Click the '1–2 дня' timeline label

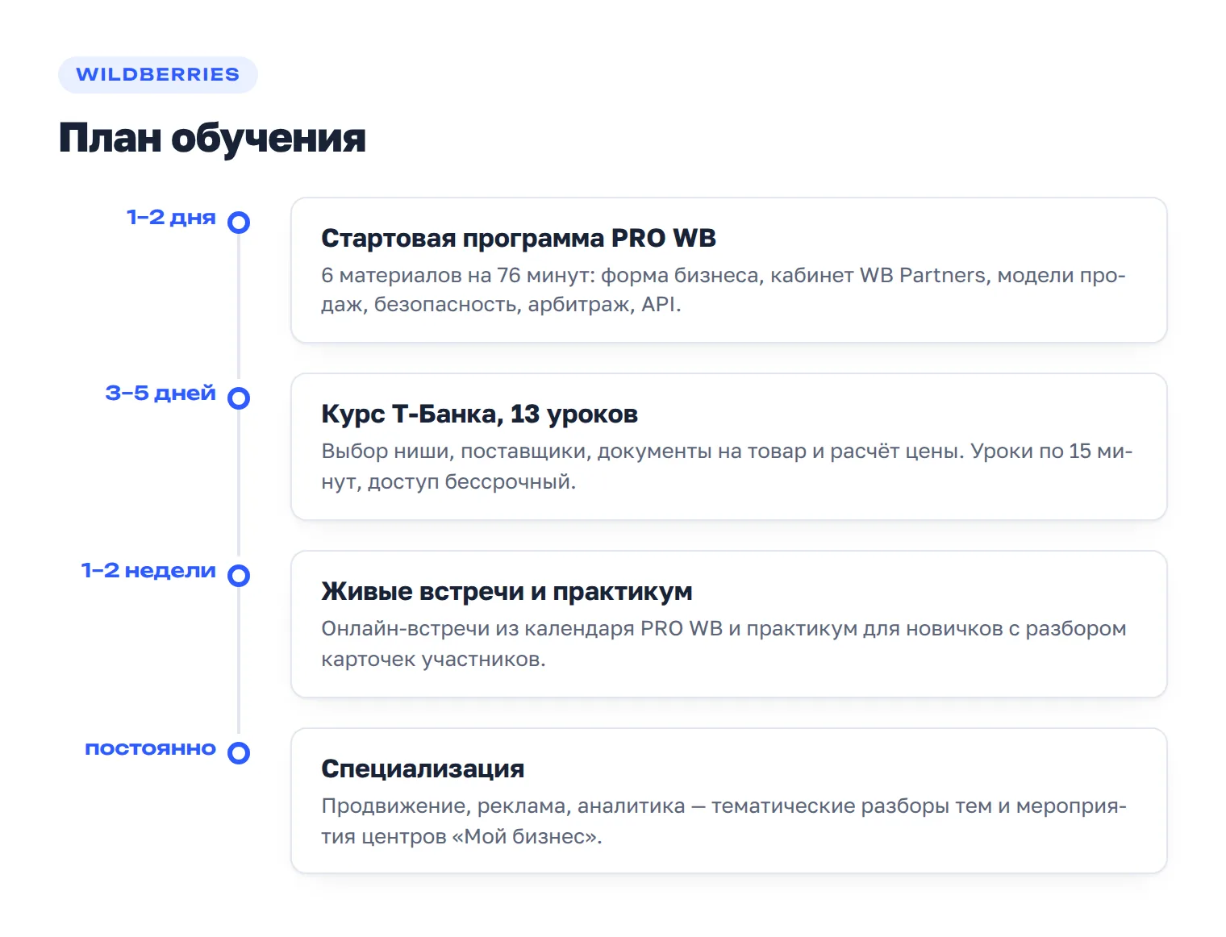pos(171,218)
